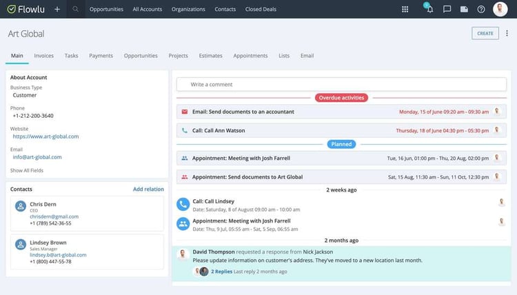The height and width of the screenshot is (295, 517).
Task: Click the Chris Dern contact name
Action: [x=43, y=204]
